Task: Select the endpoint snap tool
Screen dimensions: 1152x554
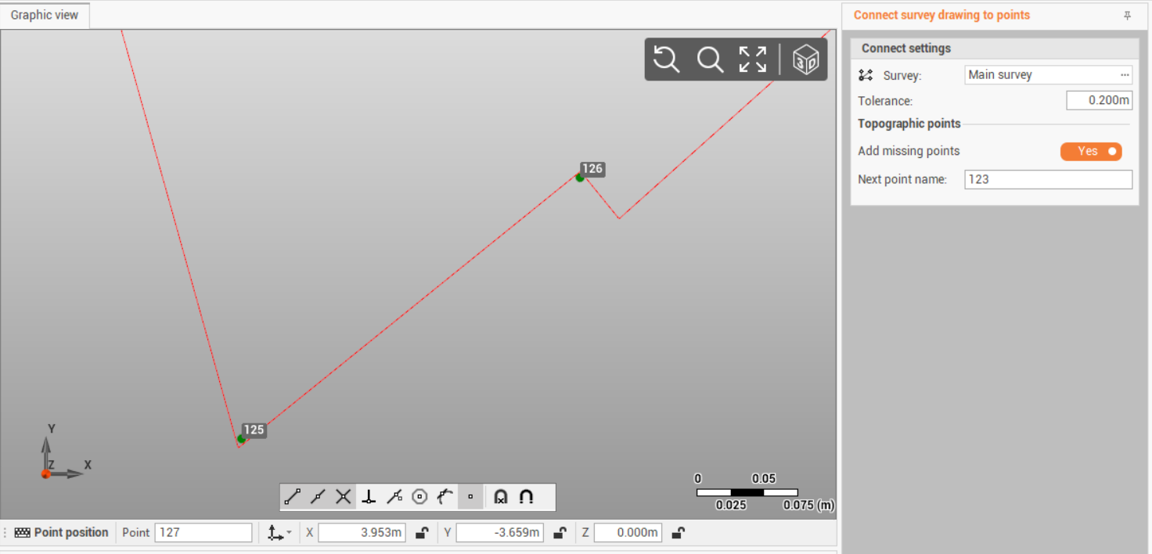Action: [293, 497]
